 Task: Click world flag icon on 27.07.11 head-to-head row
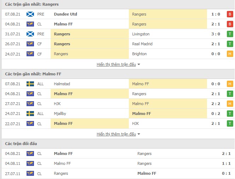pyautogui.click(x=30, y=173)
